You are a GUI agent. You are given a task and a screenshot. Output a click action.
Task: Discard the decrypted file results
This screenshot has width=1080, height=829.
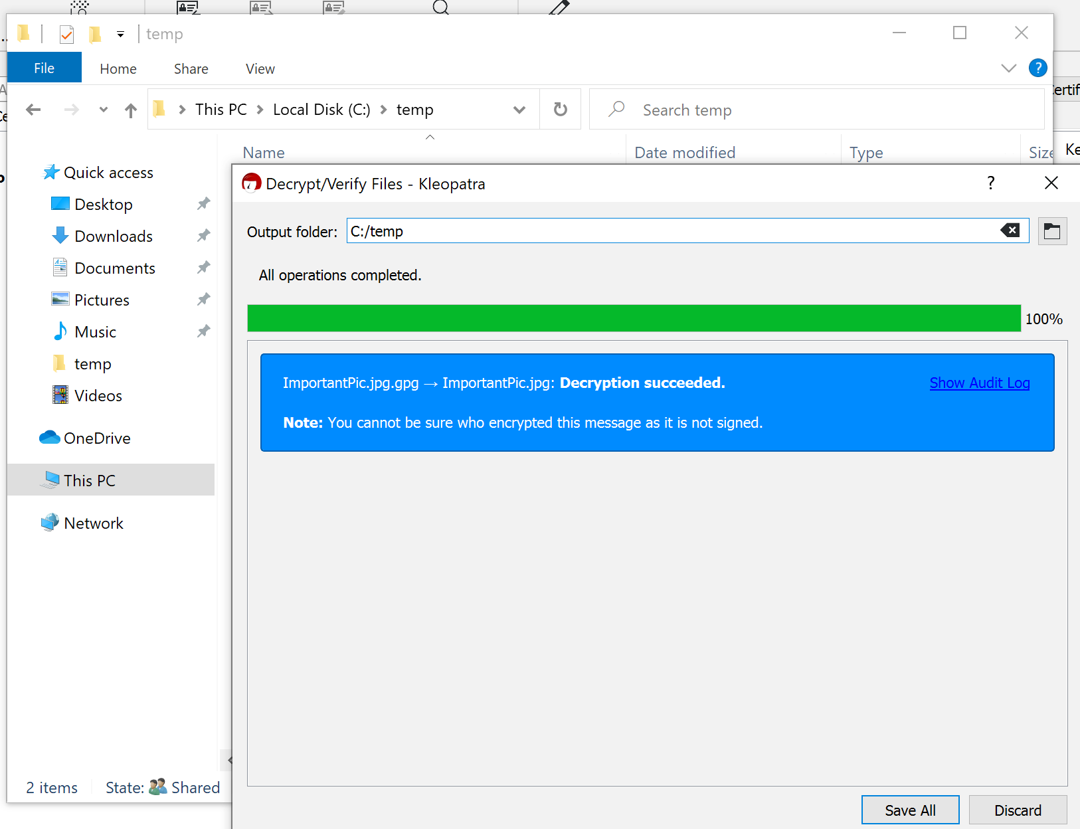click(1018, 810)
